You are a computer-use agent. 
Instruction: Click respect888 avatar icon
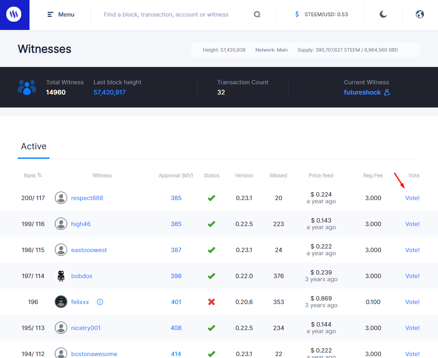tap(61, 198)
